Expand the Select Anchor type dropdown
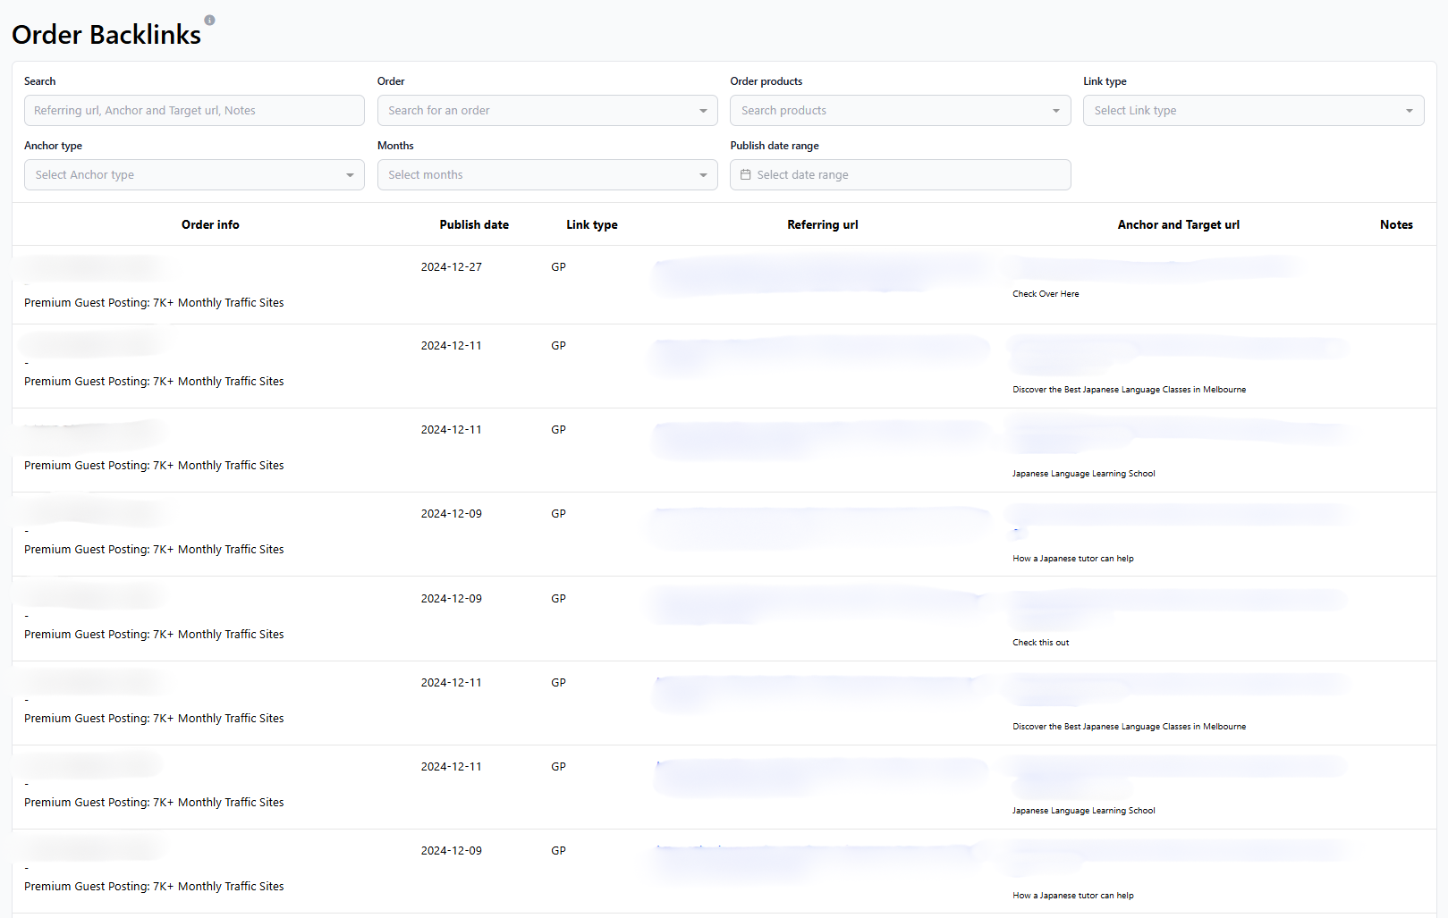Image resolution: width=1448 pixels, height=918 pixels. pos(193,175)
